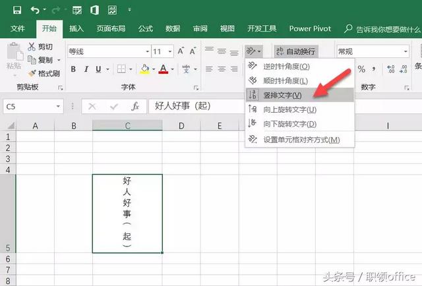Open the font name dropdown showing 等线
The width and height of the screenshot is (422, 286).
147,51
